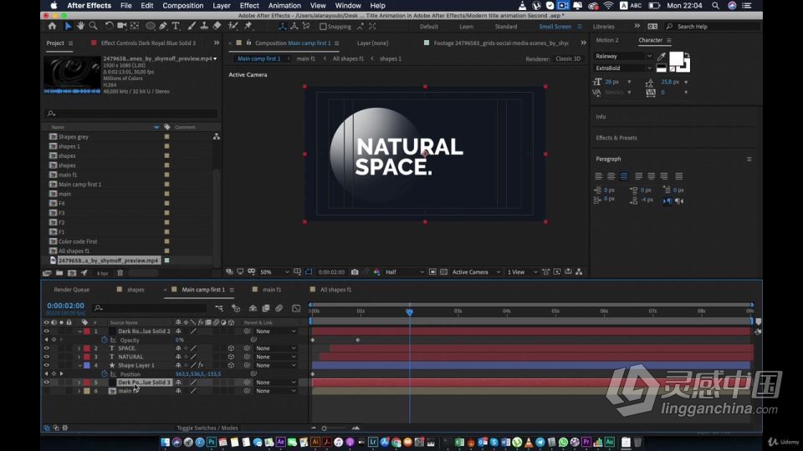Select the Roto Brush tool
The image size is (803, 451).
tap(233, 26)
